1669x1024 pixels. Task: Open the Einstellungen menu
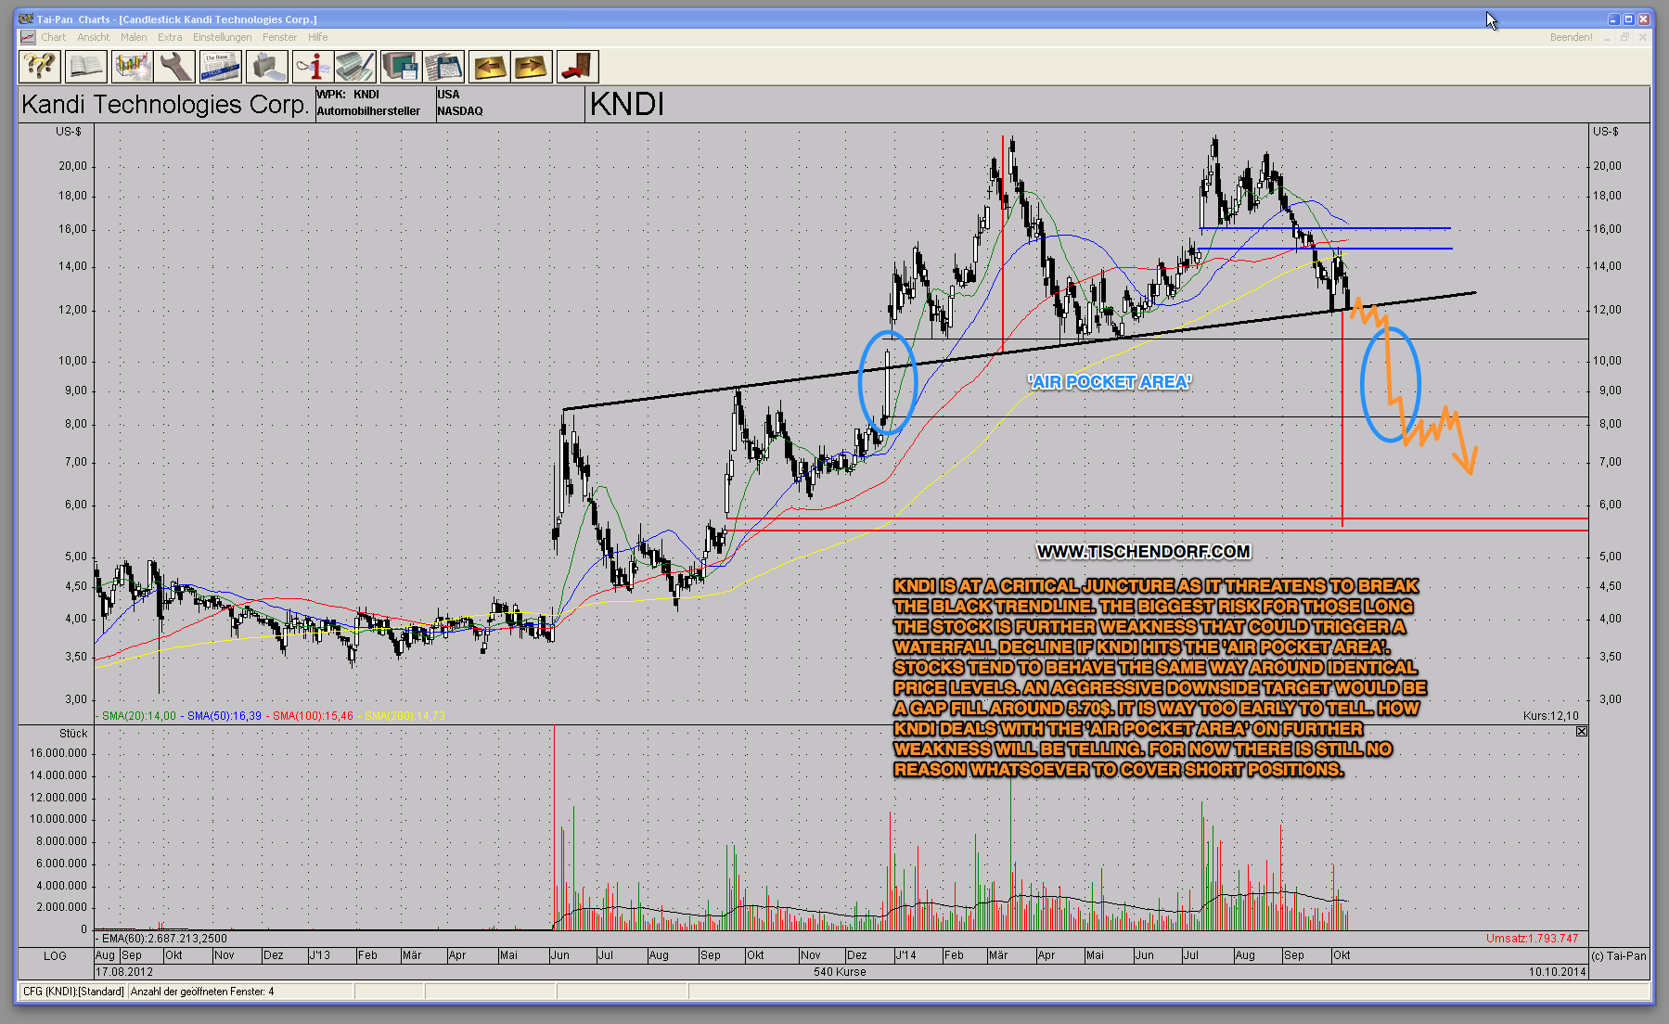222,37
